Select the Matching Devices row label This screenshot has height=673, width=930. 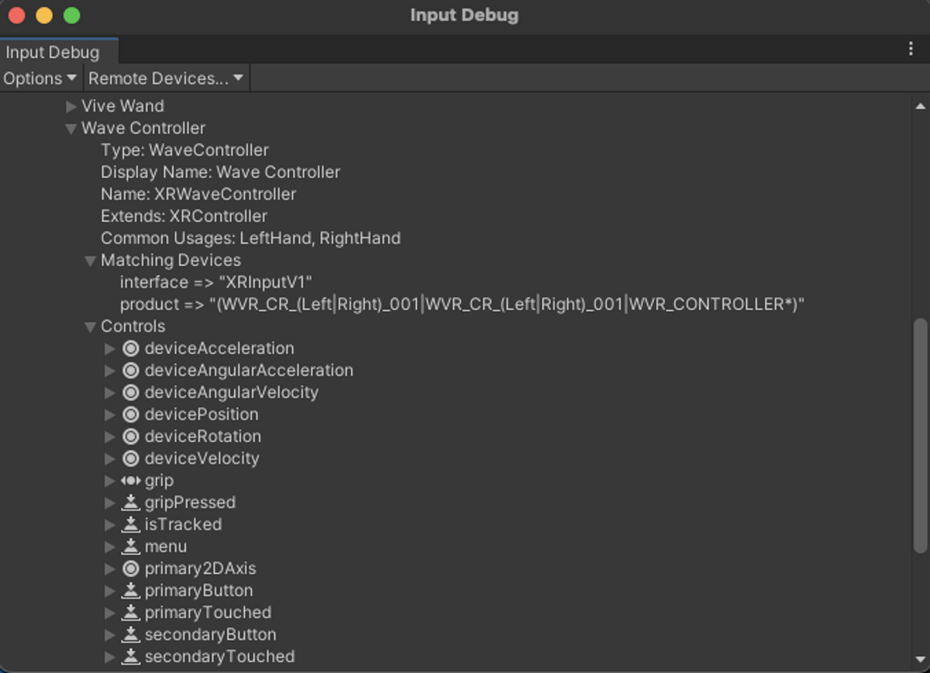[170, 261]
